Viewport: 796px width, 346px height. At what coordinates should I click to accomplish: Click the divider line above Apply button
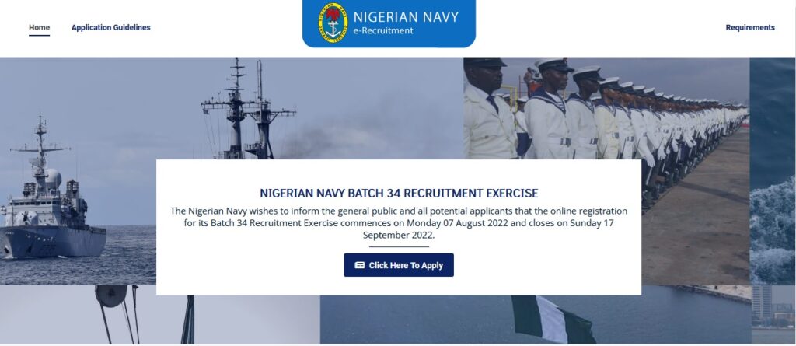click(x=399, y=247)
